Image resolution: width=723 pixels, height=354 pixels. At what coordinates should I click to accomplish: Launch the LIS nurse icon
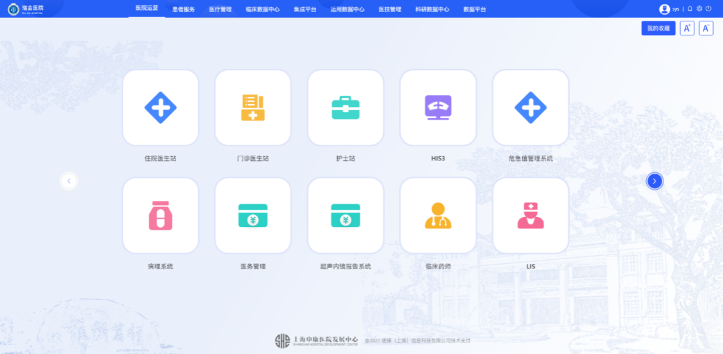tap(531, 216)
